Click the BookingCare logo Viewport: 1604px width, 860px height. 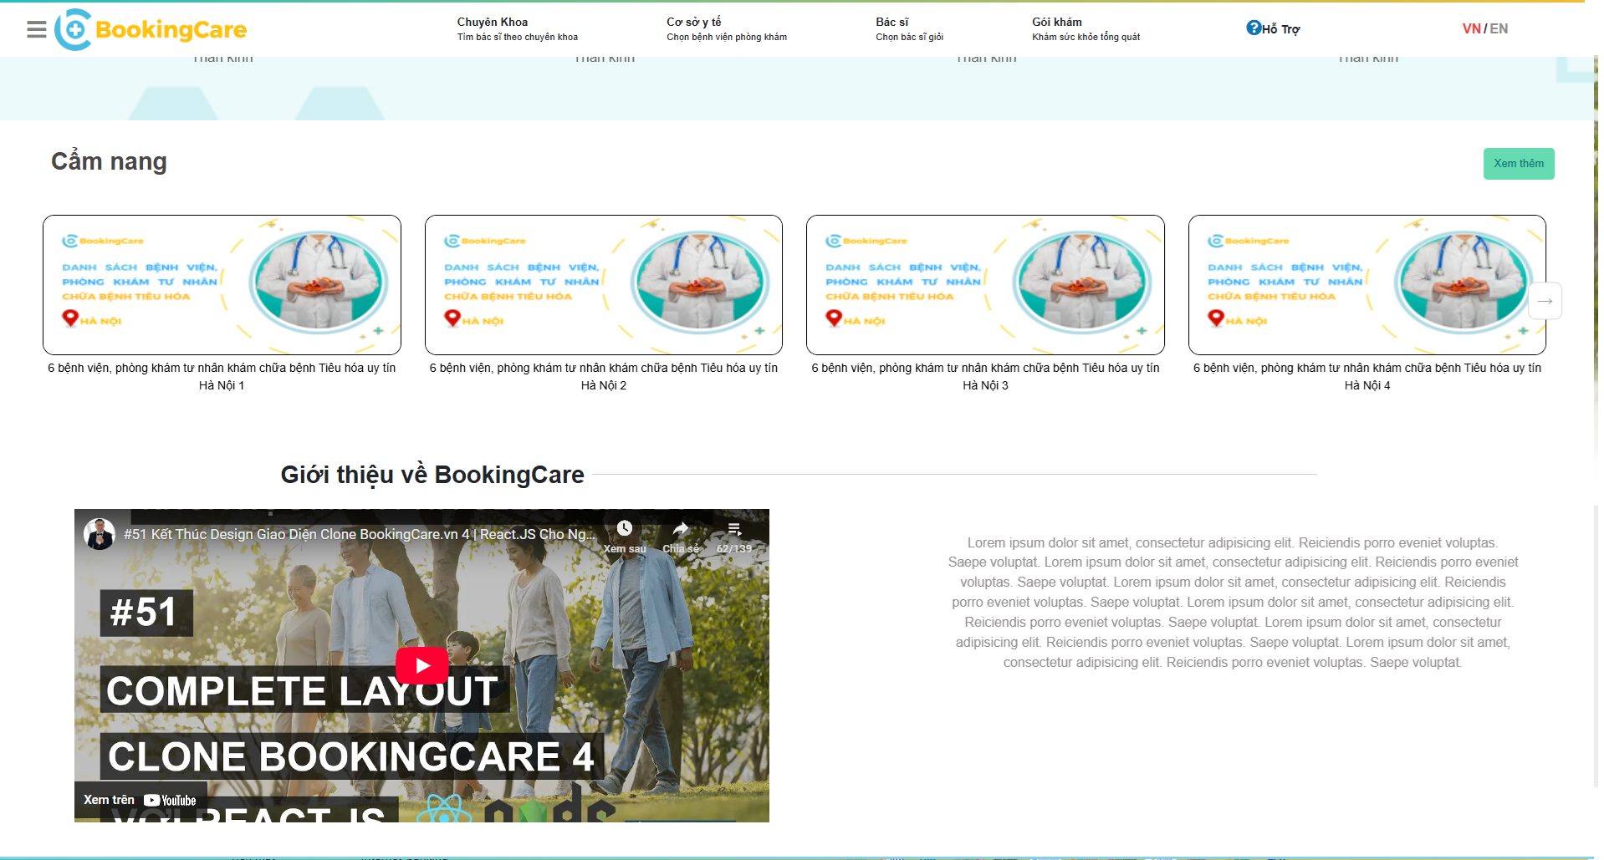[x=152, y=30]
